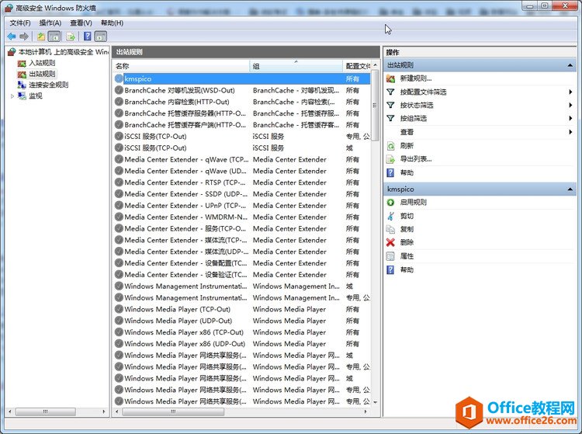
Task: Click the rule list's horizontal scrollbar
Action: tap(233, 411)
